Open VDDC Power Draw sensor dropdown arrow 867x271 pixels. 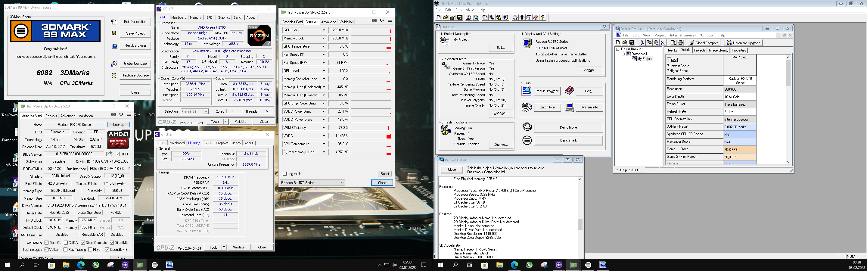[324, 111]
